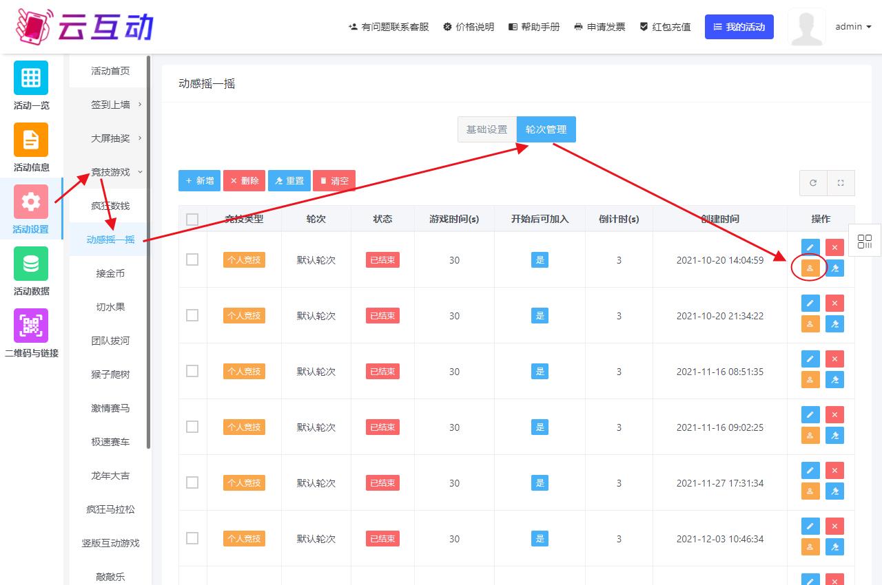Image resolution: width=882 pixels, height=585 pixels.
Task: Collapse the 竞技游戏 submenu
Action: 110,172
